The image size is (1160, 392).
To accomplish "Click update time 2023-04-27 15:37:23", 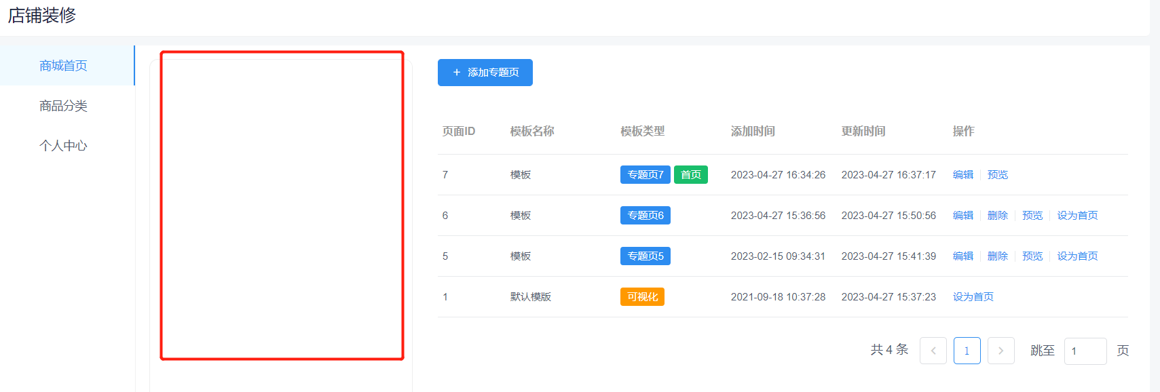I will [889, 297].
